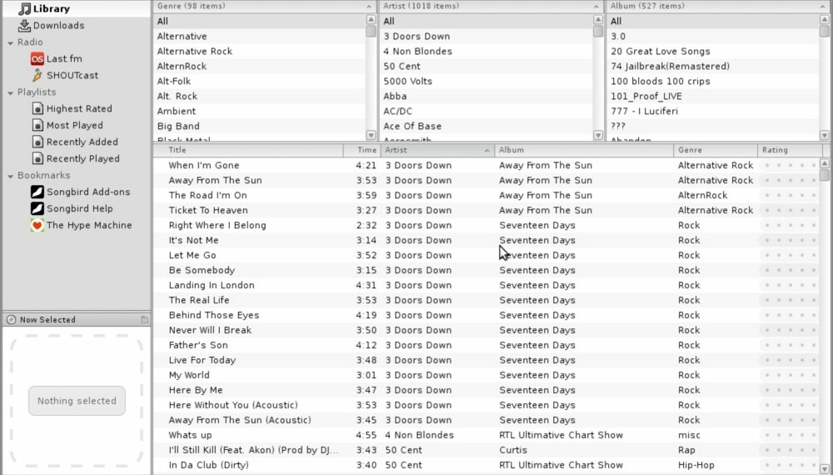The height and width of the screenshot is (475, 833).
Task: Sort Artist filter pane by header arrow
Action: [596, 7]
